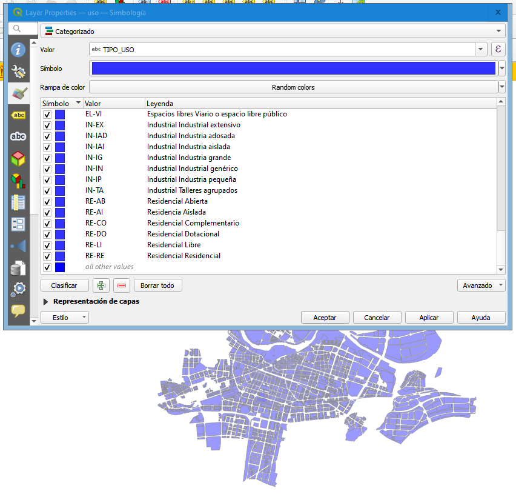The height and width of the screenshot is (494, 516).
Task: Uncheck the IN-EX Industrial extensivo category
Action: coord(47,125)
